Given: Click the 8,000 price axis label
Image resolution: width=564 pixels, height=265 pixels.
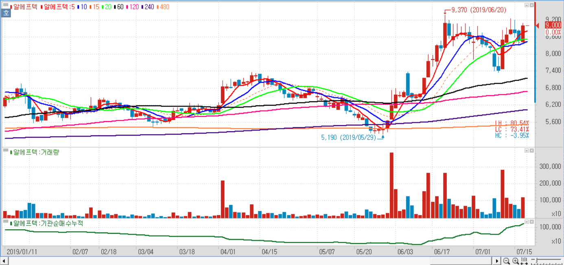Looking at the screenshot, I should pos(553,53).
